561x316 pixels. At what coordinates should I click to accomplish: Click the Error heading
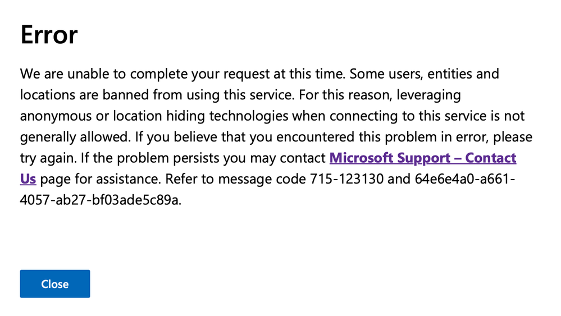point(49,35)
